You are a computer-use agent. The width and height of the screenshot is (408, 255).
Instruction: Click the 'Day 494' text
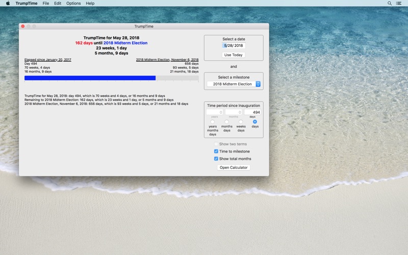31,63
